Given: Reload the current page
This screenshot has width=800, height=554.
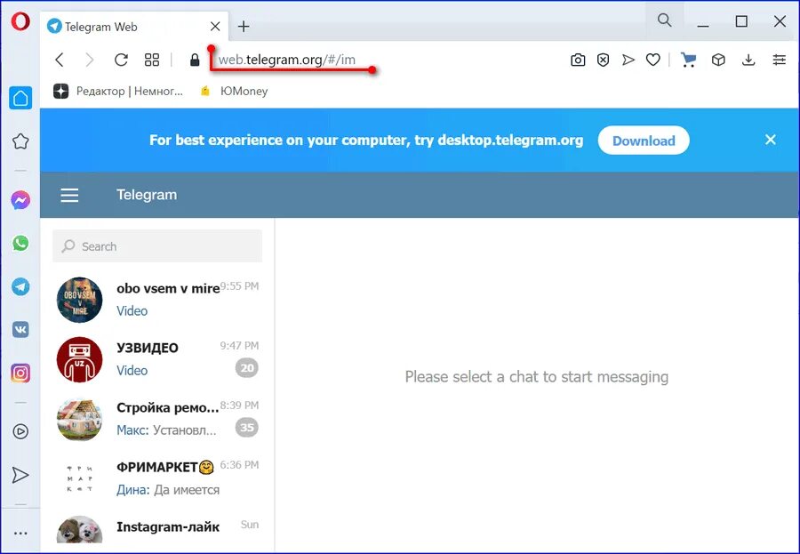Looking at the screenshot, I should pos(121,60).
